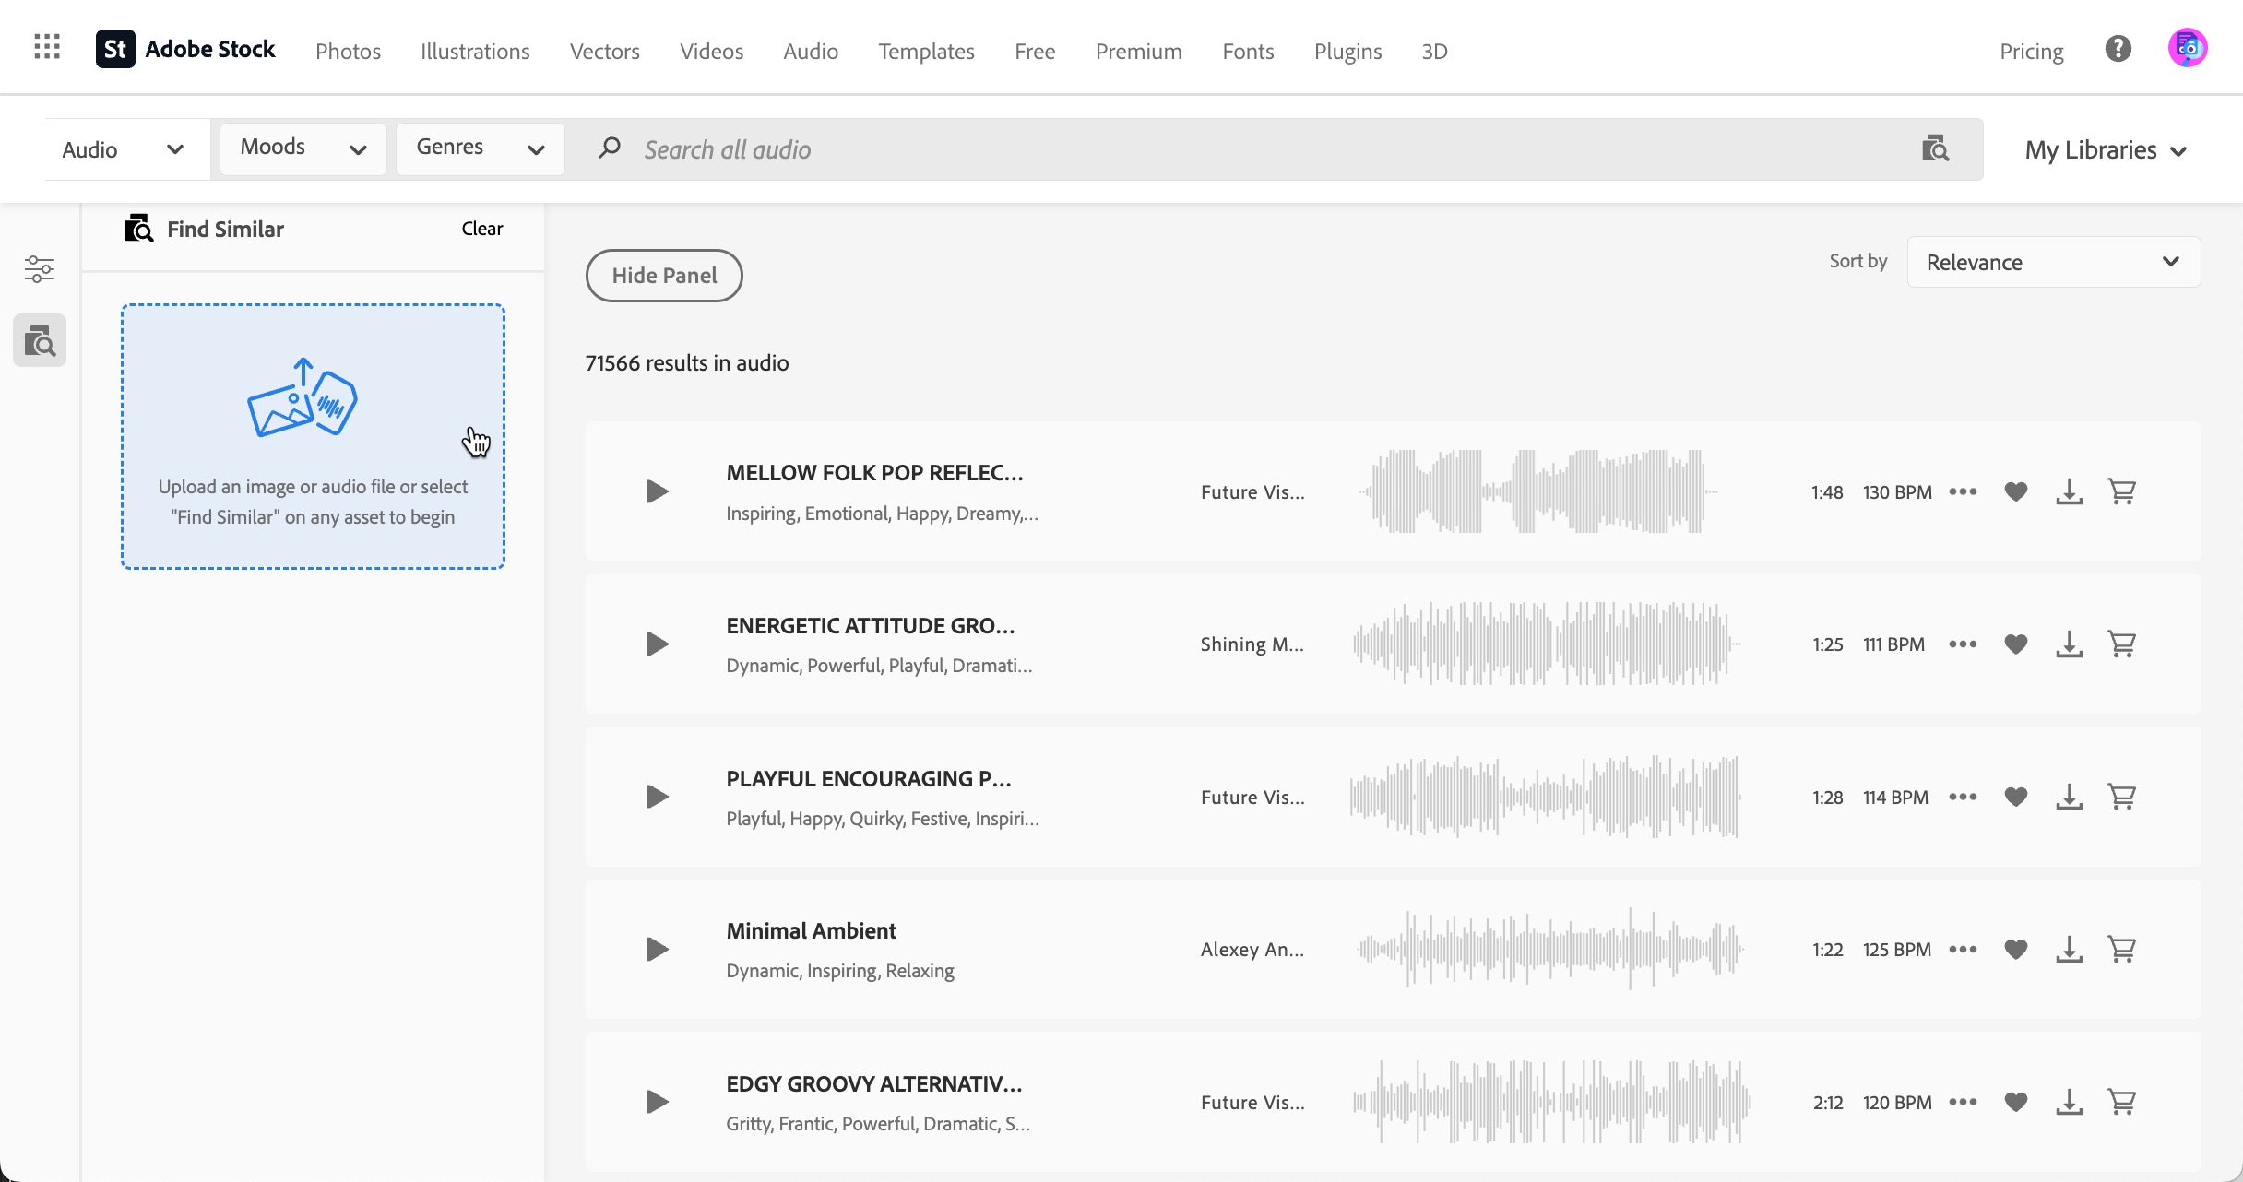Favorite the Minimal Ambient track

click(2016, 949)
